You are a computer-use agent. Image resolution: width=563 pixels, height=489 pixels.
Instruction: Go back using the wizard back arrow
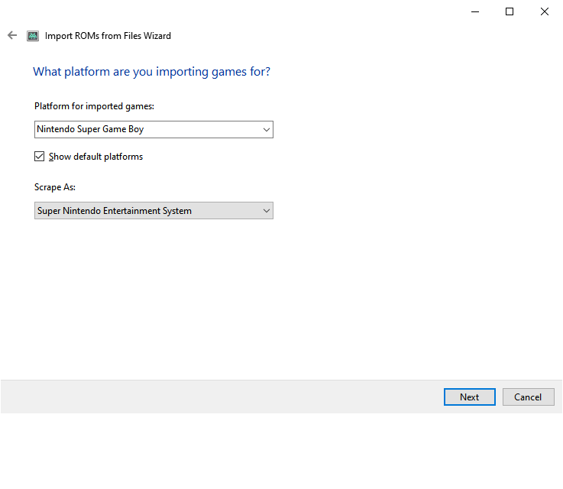[x=12, y=35]
